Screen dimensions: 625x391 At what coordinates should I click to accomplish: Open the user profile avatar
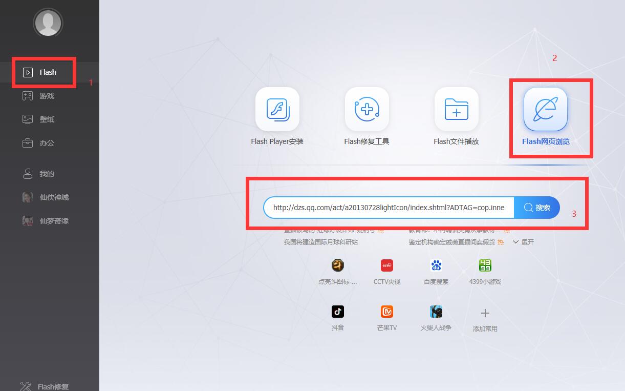click(48, 23)
